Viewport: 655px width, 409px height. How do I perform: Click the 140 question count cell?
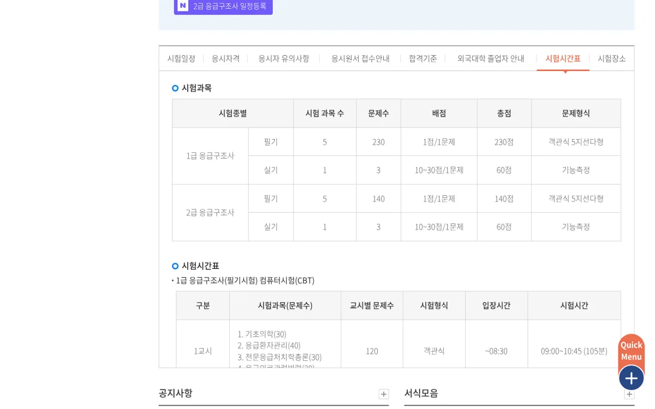pyautogui.click(x=379, y=199)
